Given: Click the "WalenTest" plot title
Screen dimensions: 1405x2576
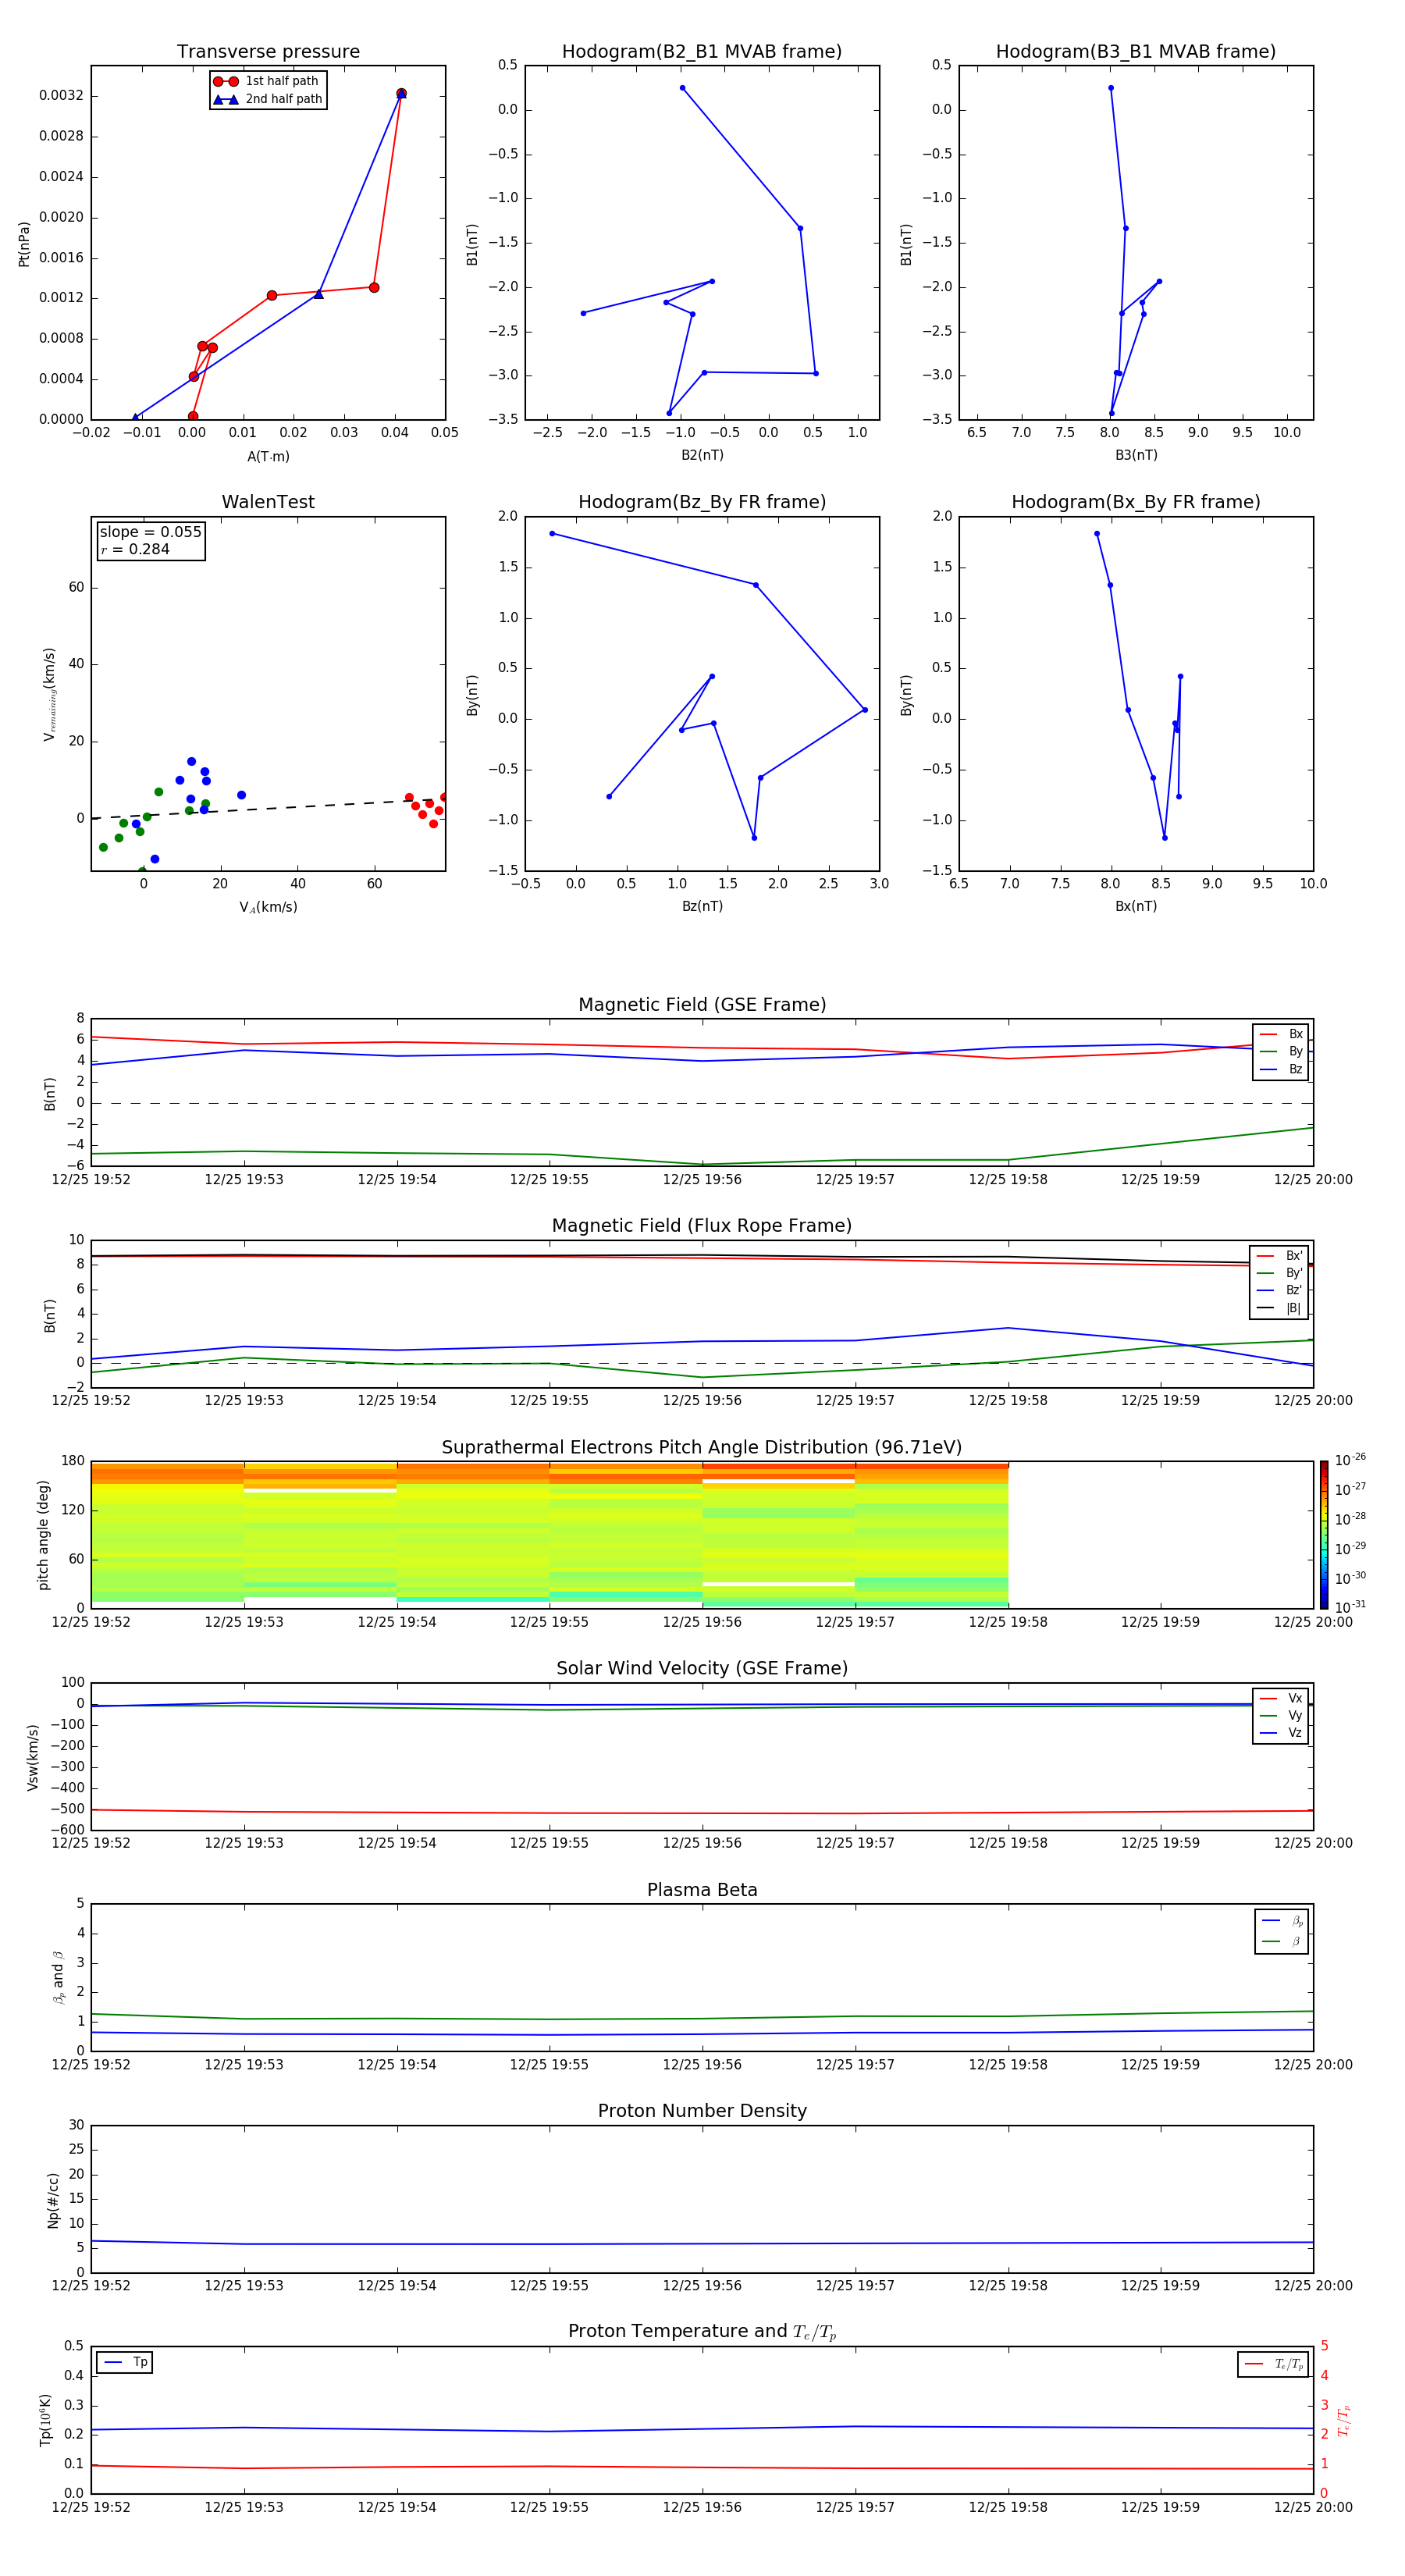Looking at the screenshot, I should pyautogui.click(x=268, y=502).
